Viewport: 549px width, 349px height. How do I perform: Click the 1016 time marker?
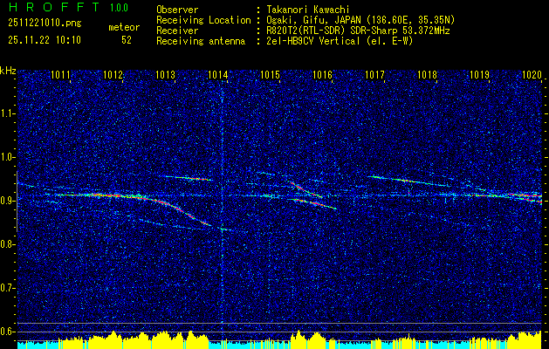pyautogui.click(x=322, y=74)
